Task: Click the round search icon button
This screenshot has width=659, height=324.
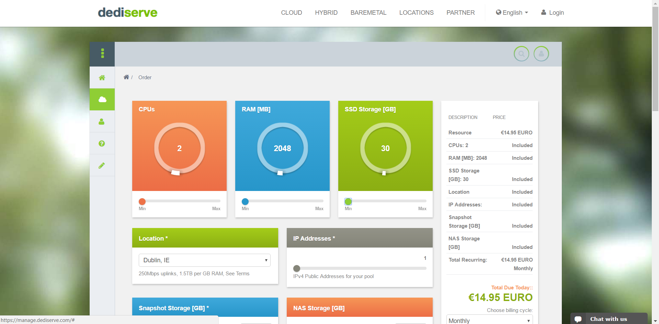Action: click(x=521, y=54)
